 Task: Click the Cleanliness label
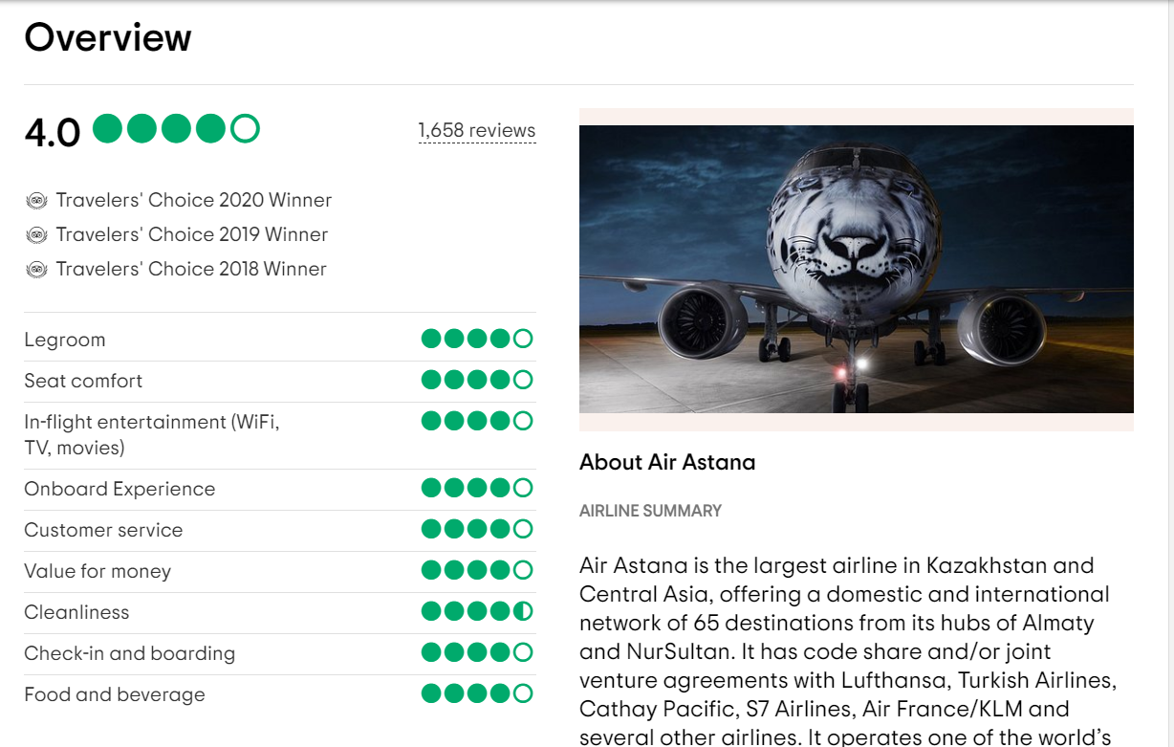(76, 612)
